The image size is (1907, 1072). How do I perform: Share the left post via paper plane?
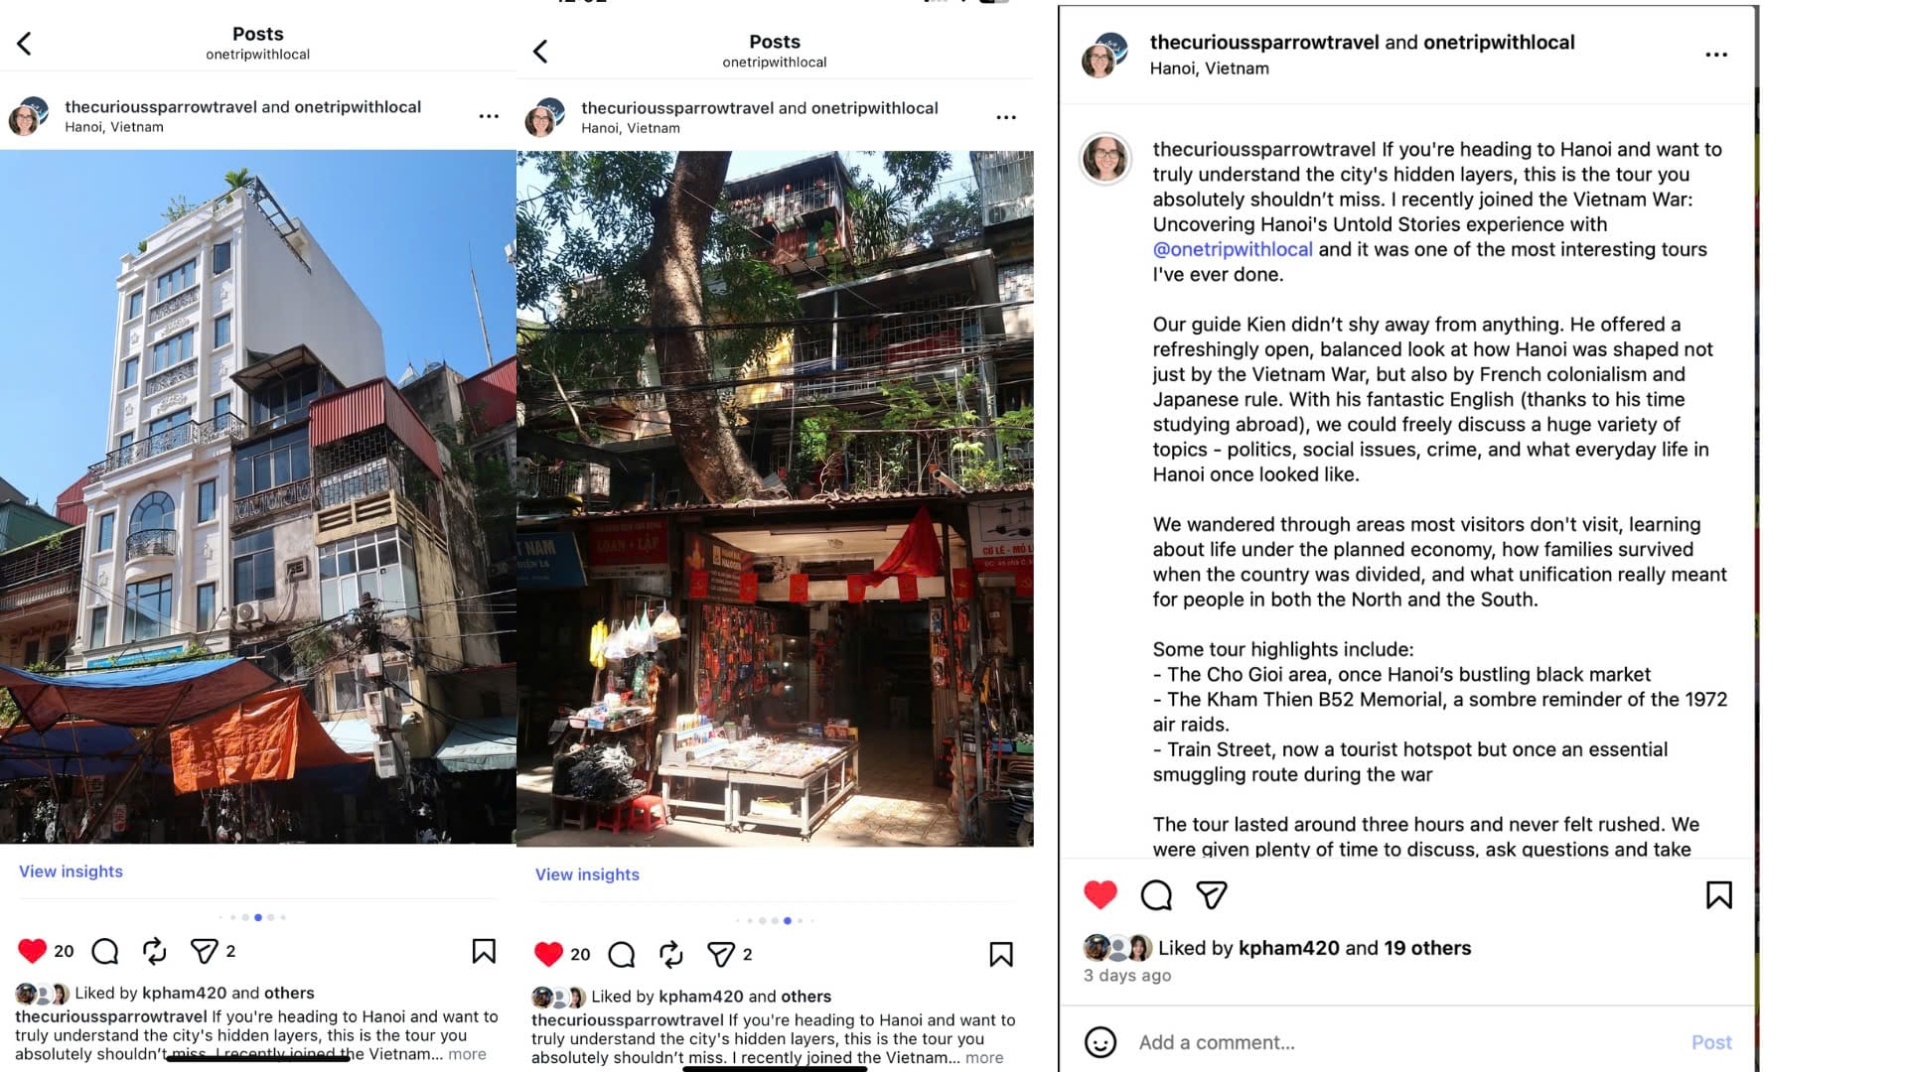tap(204, 951)
